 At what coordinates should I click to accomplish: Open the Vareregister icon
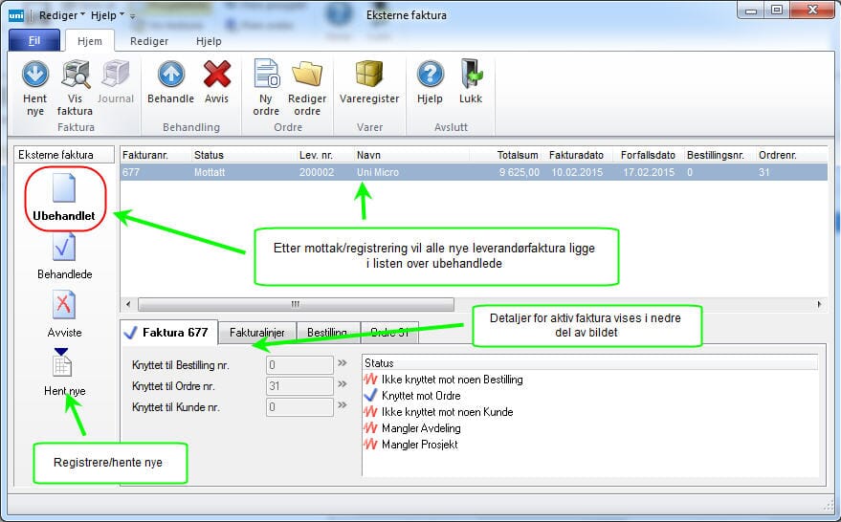(x=369, y=76)
